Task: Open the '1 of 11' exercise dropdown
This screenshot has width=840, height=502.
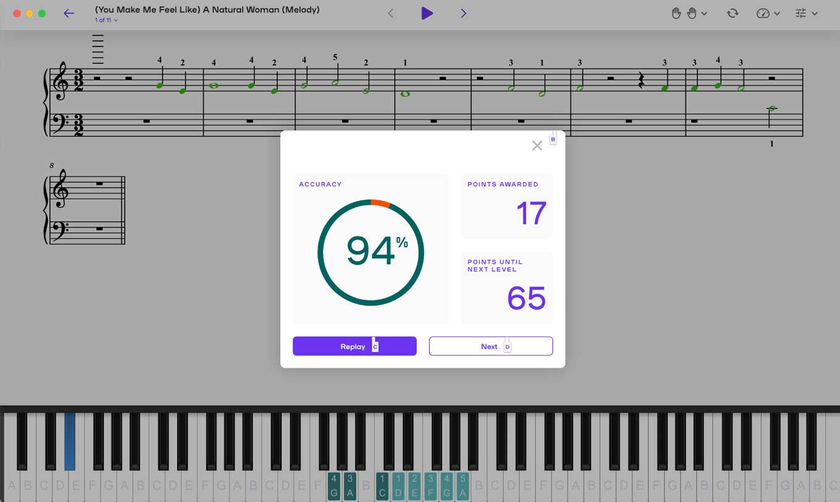Action: pyautogui.click(x=106, y=20)
